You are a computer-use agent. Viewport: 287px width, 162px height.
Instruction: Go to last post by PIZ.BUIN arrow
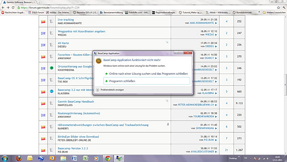216,140
